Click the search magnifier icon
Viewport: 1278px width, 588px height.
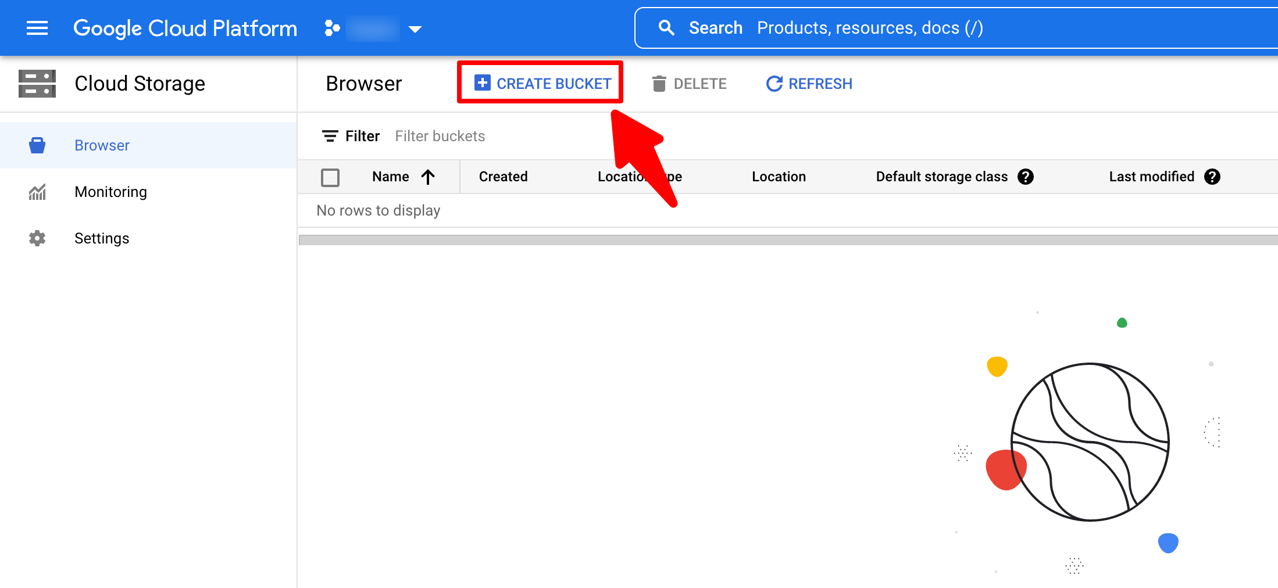[x=666, y=28]
